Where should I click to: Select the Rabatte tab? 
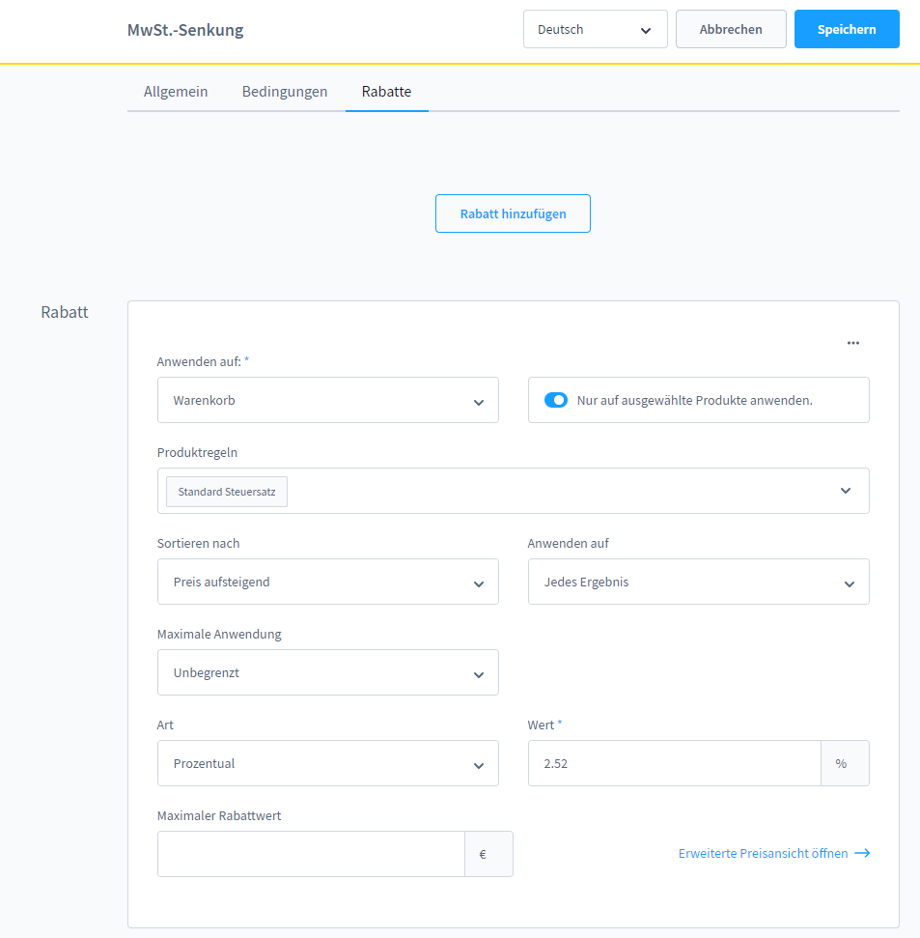[x=387, y=92]
